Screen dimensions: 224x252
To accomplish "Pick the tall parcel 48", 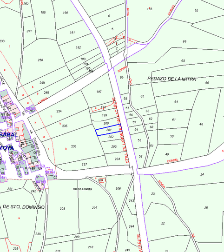I will tap(201, 124).
